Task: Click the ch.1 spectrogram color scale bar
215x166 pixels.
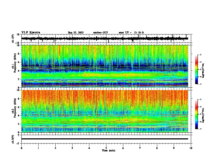Action: coord(196,69)
